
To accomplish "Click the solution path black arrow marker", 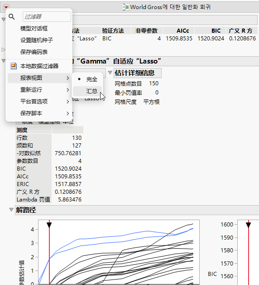I will click(49, 225).
